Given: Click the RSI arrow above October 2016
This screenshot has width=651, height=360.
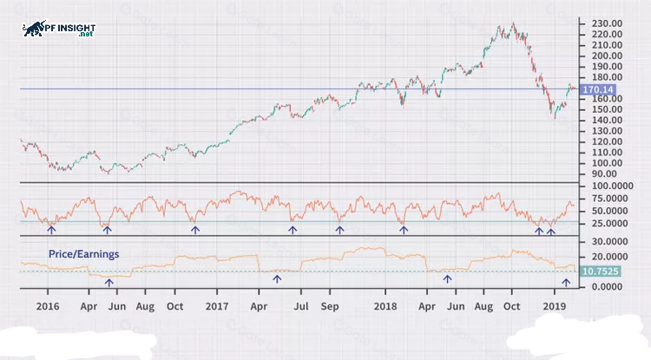Looking at the screenshot, I should tap(194, 230).
